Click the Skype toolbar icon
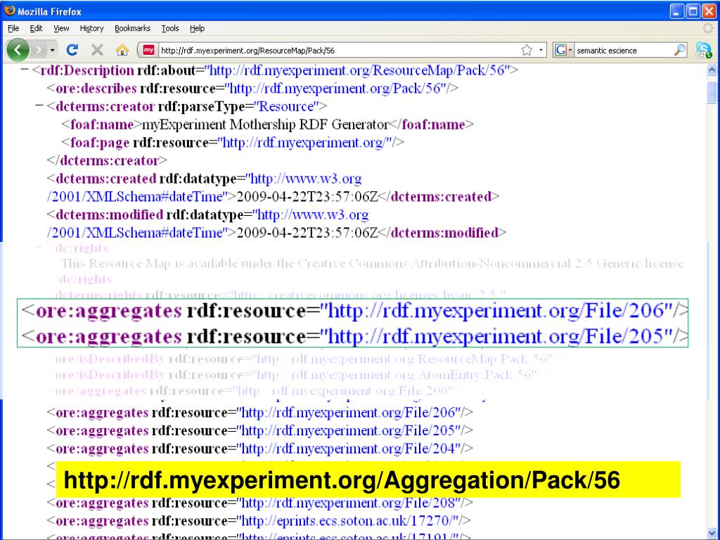This screenshot has width=720, height=540. (703, 50)
